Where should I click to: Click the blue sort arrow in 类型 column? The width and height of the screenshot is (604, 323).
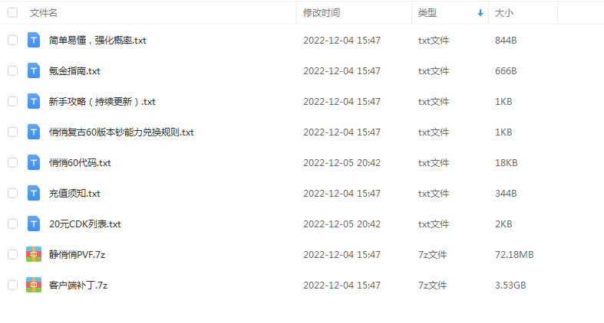[x=480, y=13]
